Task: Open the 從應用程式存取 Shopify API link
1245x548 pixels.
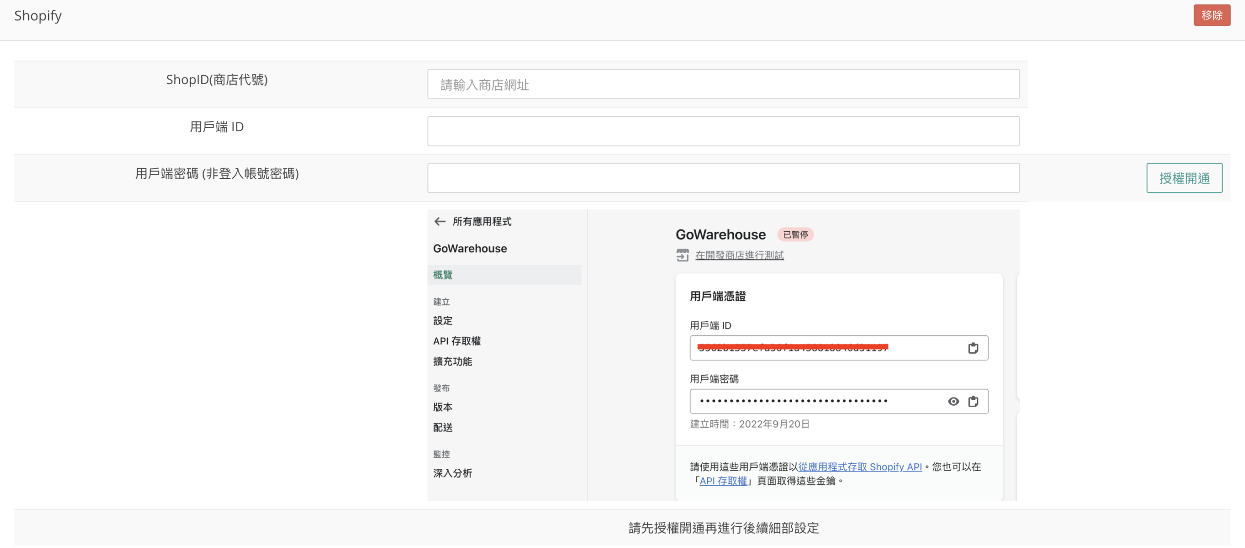Action: click(859, 467)
